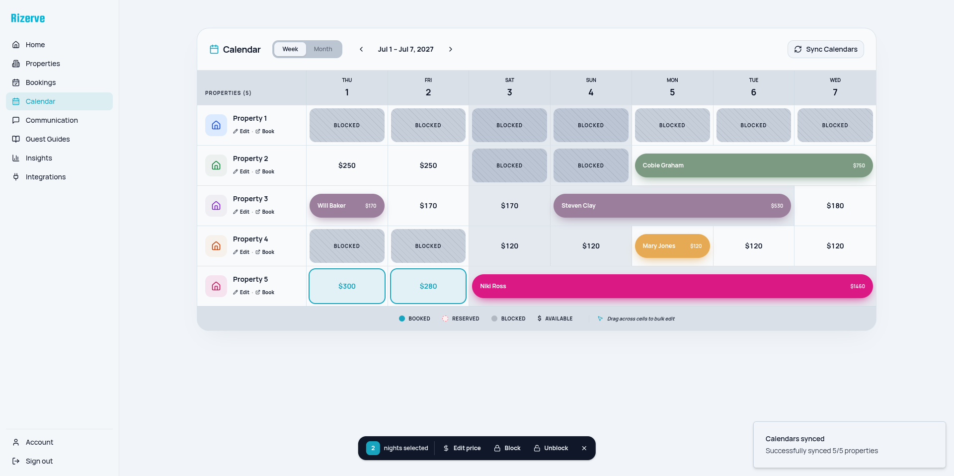Open the Niki Ross booking
The height and width of the screenshot is (476, 954).
tap(672, 286)
